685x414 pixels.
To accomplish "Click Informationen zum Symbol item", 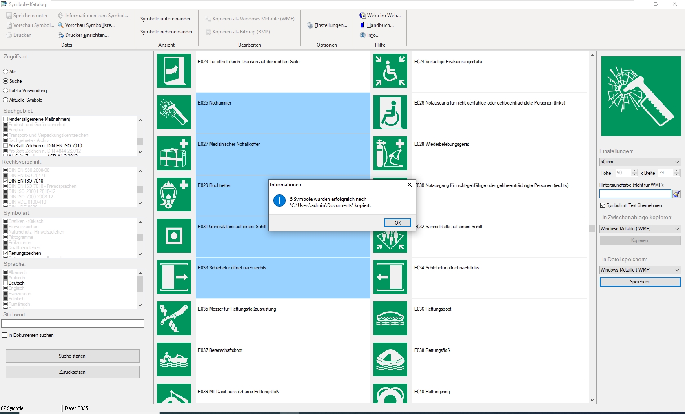I will [x=93, y=16].
